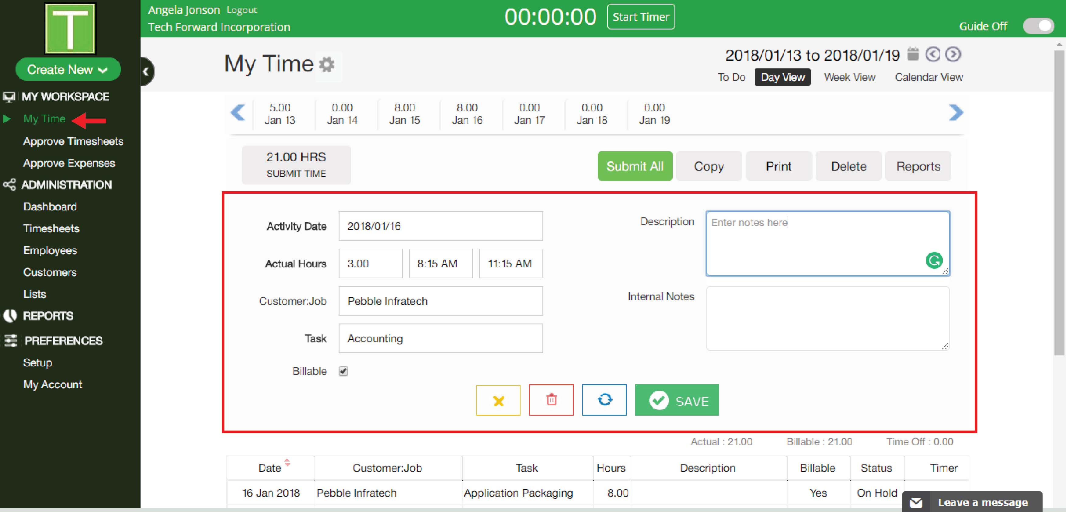This screenshot has width=1066, height=512.
Task: Go to next week with circled right arrow
Action: 953,55
